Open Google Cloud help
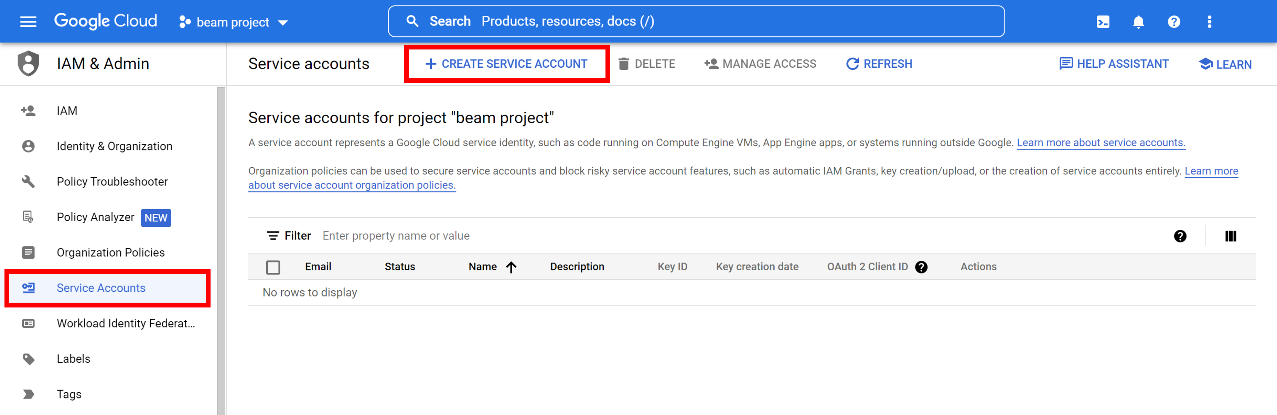This screenshot has height=415, width=1277. coord(1174,21)
